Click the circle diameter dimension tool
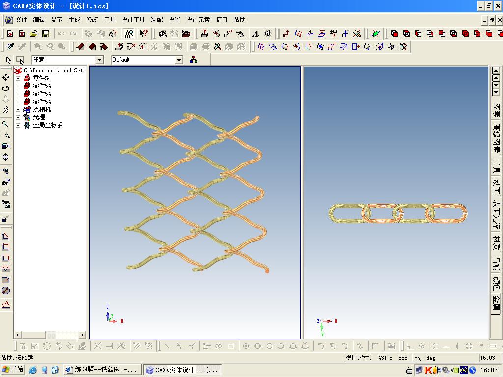This screenshot has width=503, height=377. click(6, 291)
